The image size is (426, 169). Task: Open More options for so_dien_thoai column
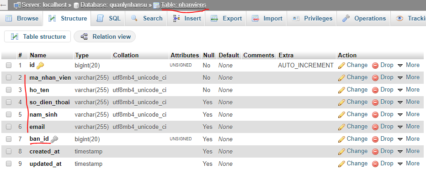409,102
